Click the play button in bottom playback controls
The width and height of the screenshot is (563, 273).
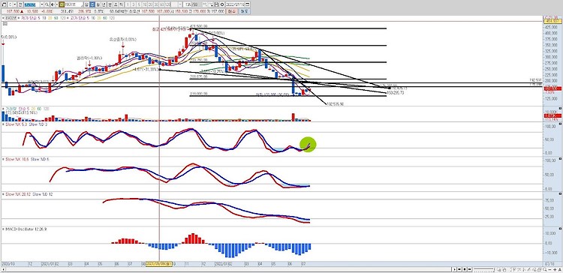pos(455,269)
